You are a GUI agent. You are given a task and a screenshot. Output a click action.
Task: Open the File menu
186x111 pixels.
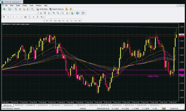6,5
